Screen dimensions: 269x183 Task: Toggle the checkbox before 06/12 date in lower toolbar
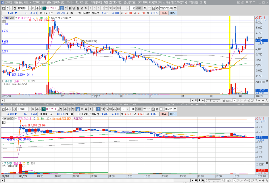coord(161,109)
